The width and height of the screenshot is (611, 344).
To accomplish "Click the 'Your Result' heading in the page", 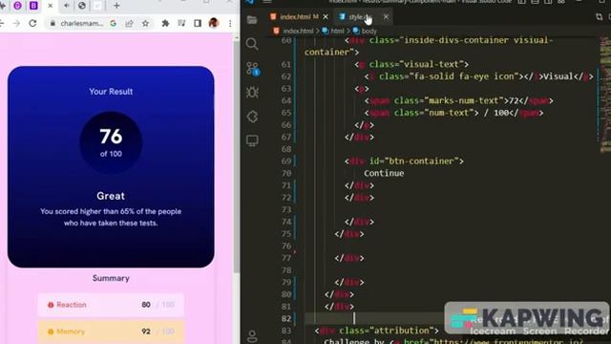I will (x=111, y=92).
